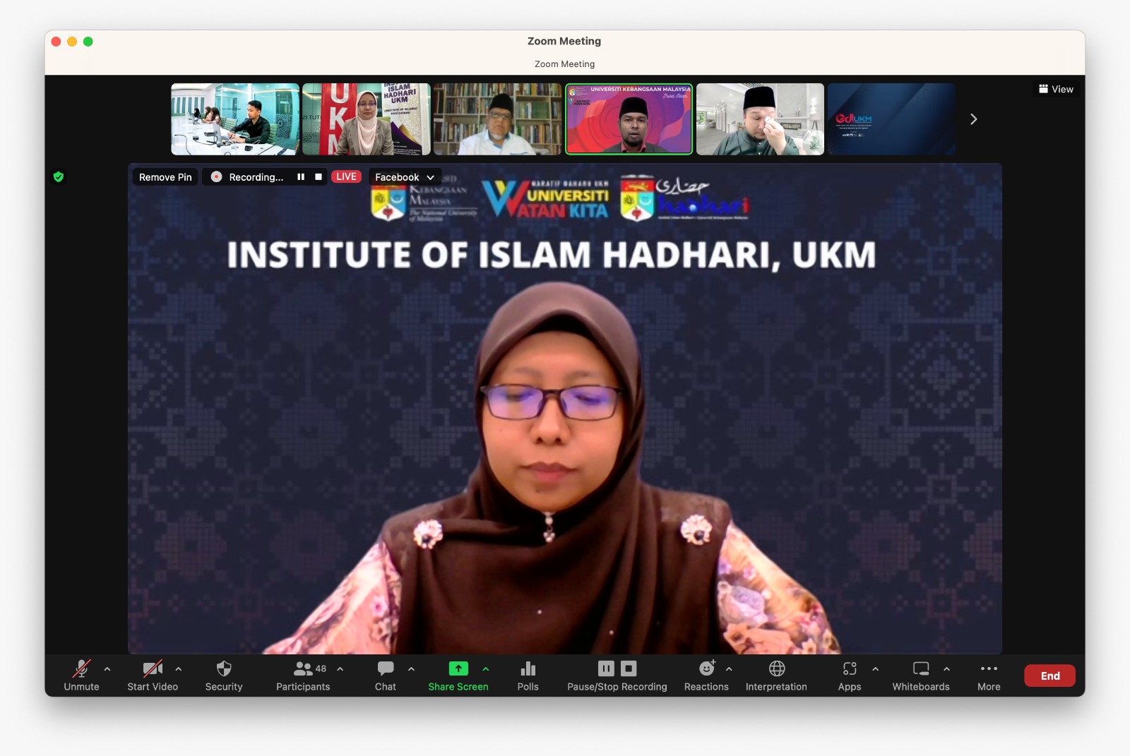This screenshot has height=756, width=1130.
Task: Stop the recording in the top bar
Action: 319,177
